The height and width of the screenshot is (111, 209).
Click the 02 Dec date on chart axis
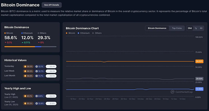coord(132,99)
